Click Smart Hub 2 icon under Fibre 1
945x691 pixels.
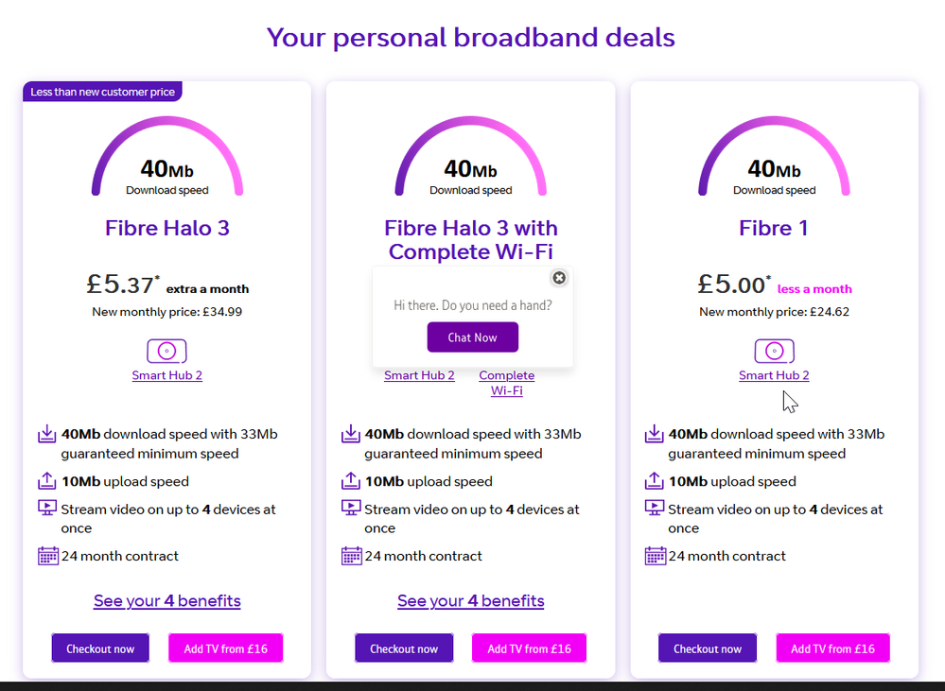click(774, 352)
